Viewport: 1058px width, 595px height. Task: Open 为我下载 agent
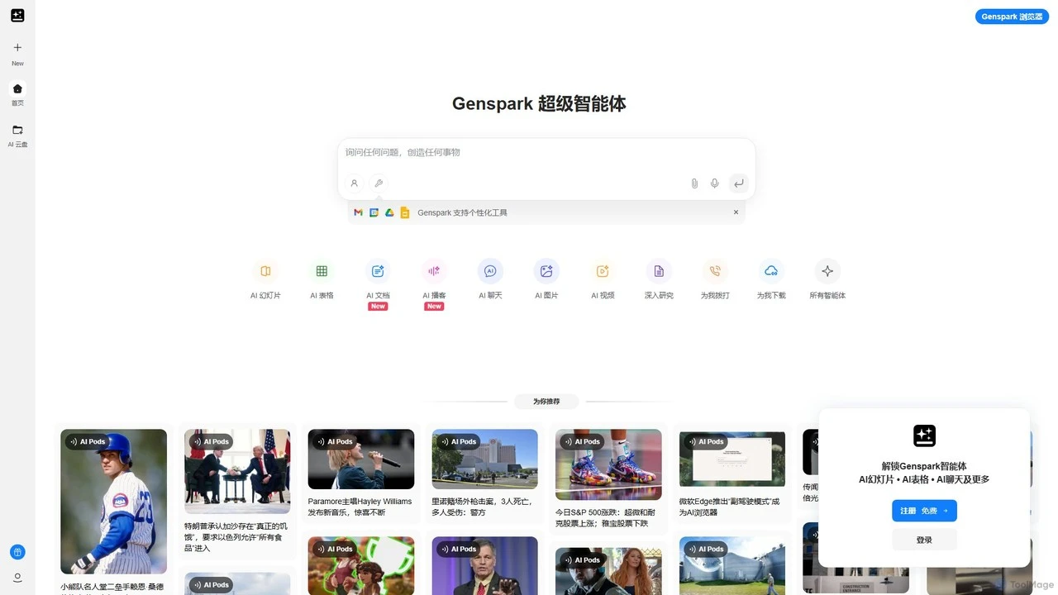(x=771, y=278)
